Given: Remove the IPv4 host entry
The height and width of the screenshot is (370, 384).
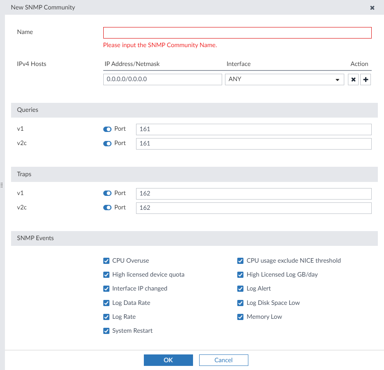Looking at the screenshot, I should pyautogui.click(x=353, y=79).
